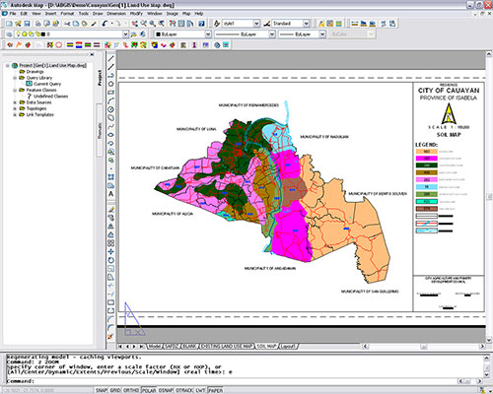Print the drawing with the printer icon
Screen dimensions: 493x394
pos(38,24)
